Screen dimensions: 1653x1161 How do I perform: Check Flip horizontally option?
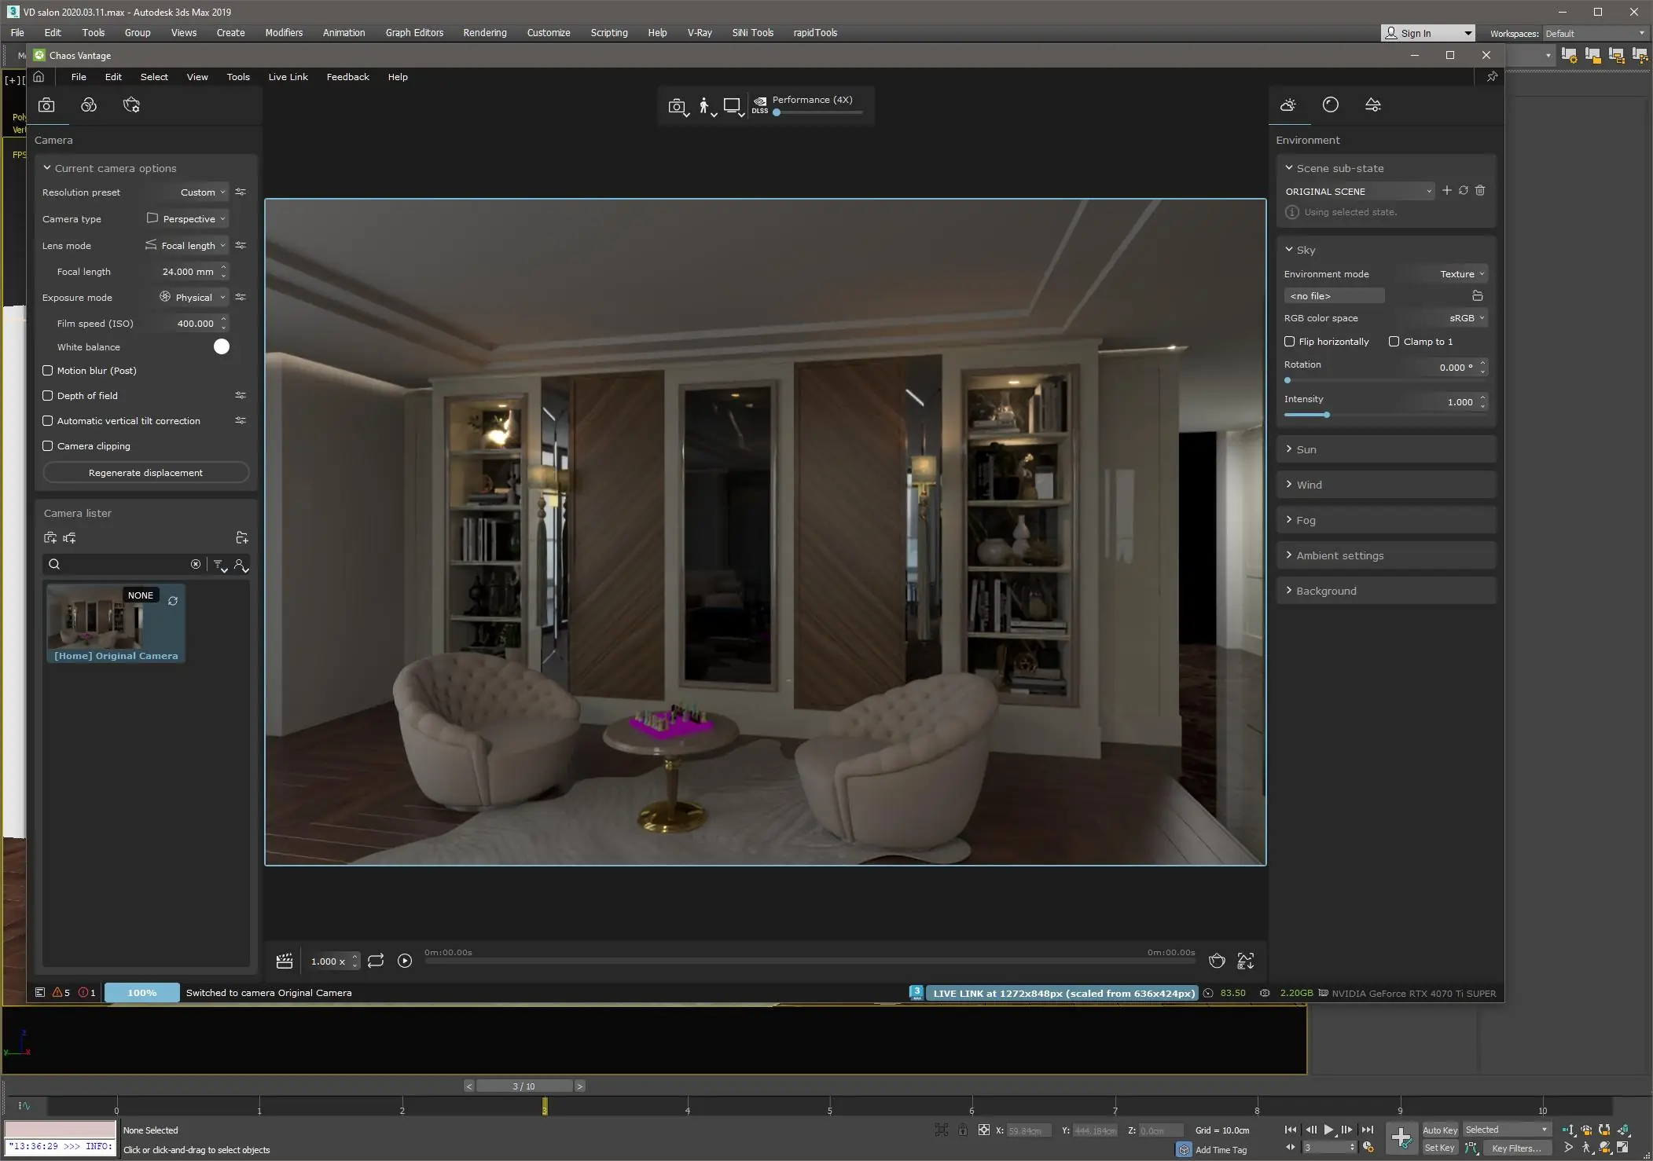(x=1289, y=342)
